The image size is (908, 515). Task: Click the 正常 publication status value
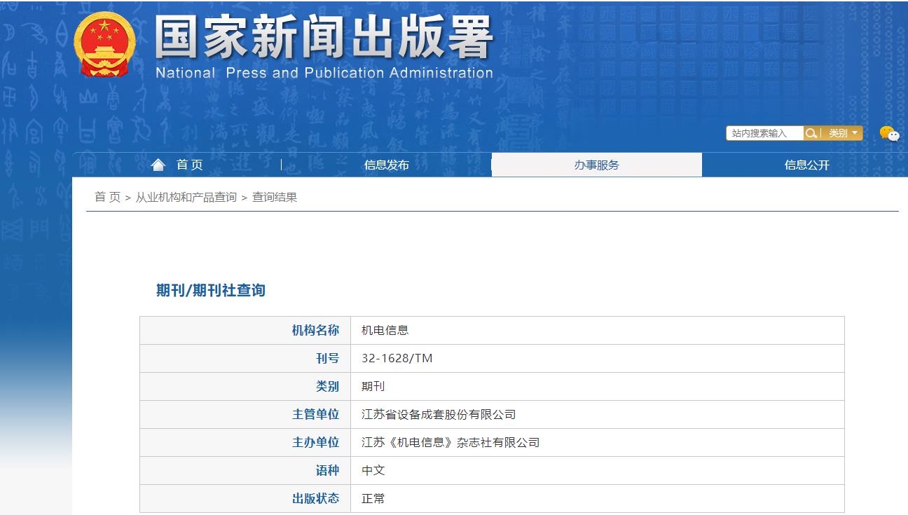[373, 498]
